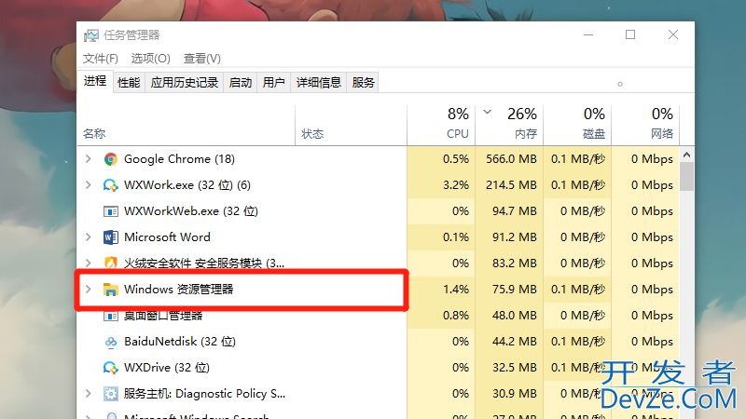This screenshot has width=746, height=419.
Task: Open the 文件(F) menu
Action: [x=101, y=59]
